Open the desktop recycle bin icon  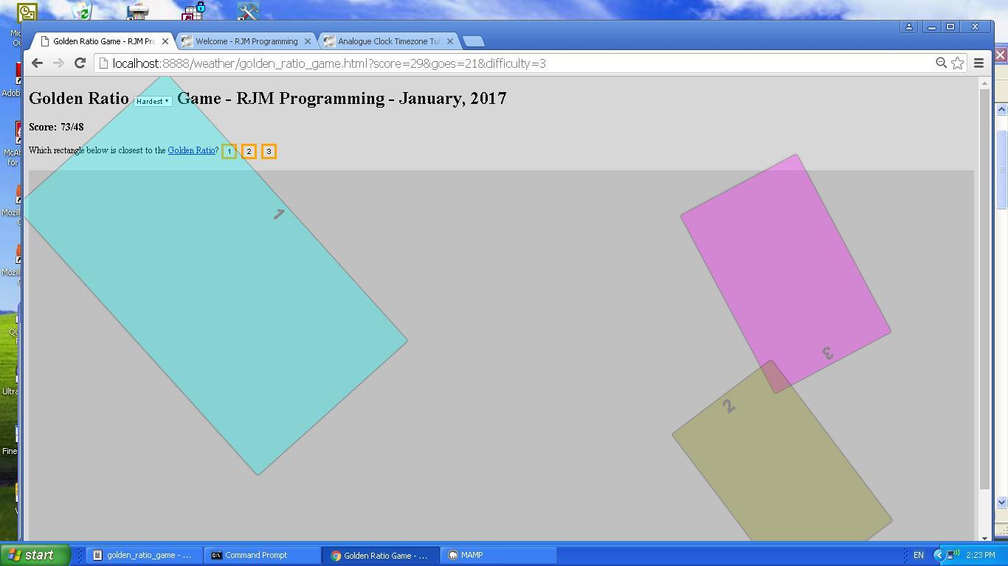point(82,12)
